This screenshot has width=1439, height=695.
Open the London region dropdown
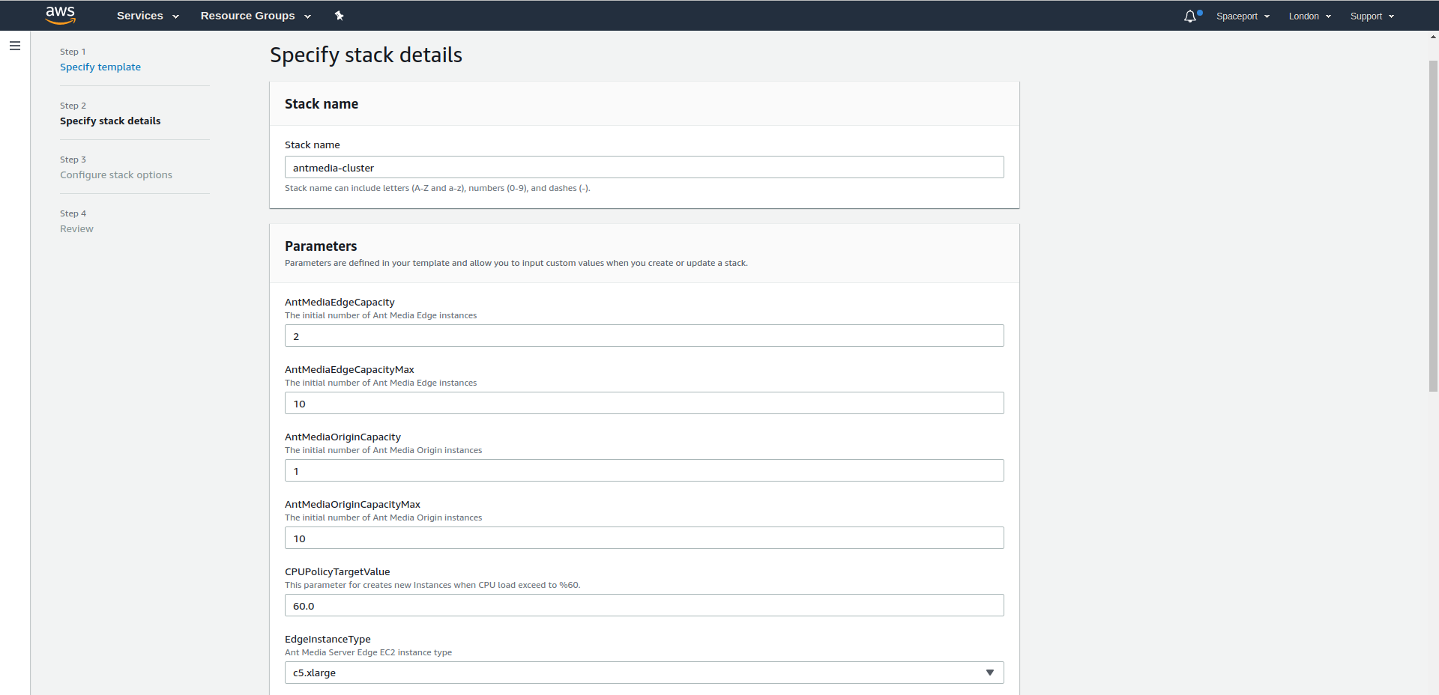(x=1309, y=16)
